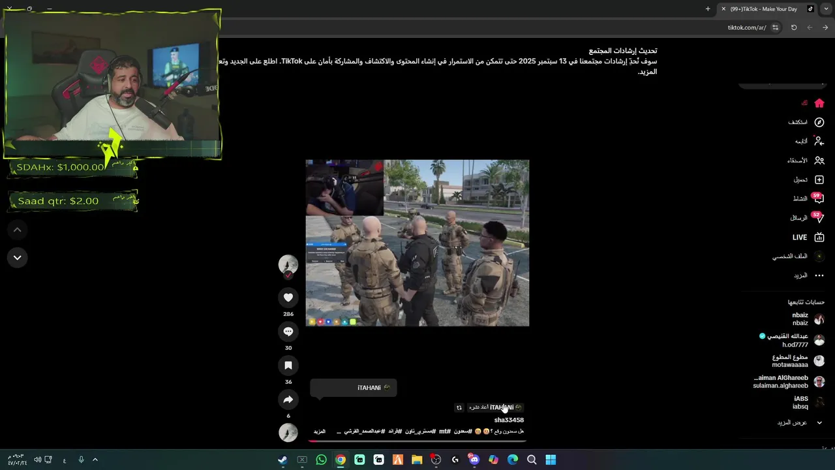
Task: Click the Upload plus icon in sidebar
Action: [x=819, y=180]
